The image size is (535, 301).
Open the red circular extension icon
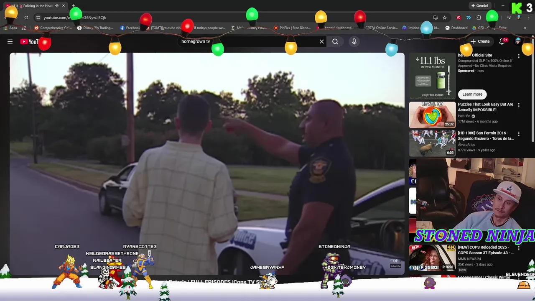pyautogui.click(x=459, y=18)
